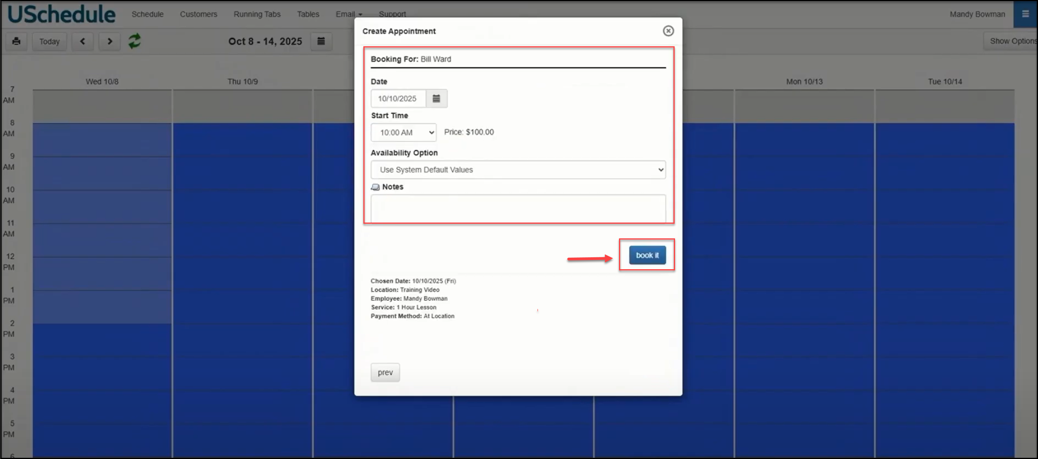Image resolution: width=1038 pixels, height=459 pixels.
Task: Open the date picker calendar in dialog
Action: pos(436,99)
